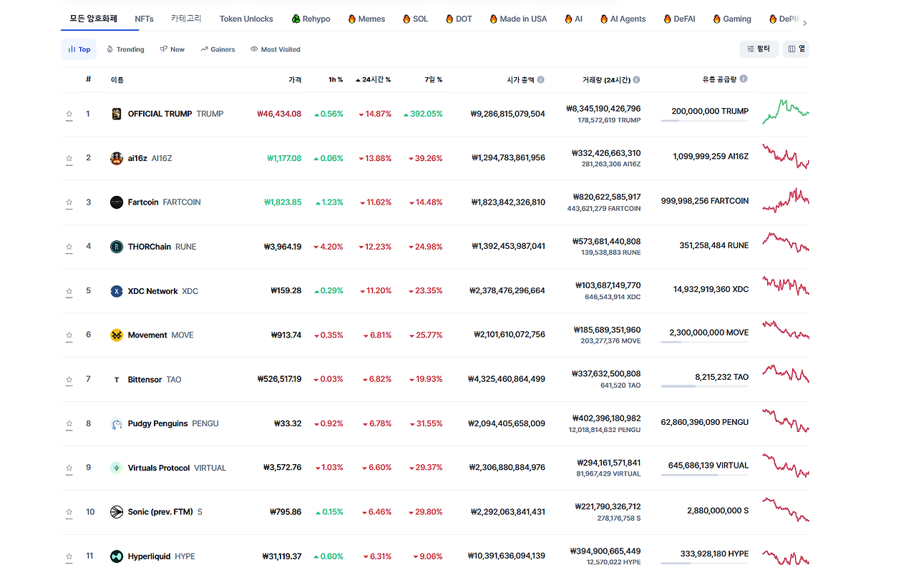Select the 모든 암호화폐 tab
The width and height of the screenshot is (916, 565).
(93, 19)
